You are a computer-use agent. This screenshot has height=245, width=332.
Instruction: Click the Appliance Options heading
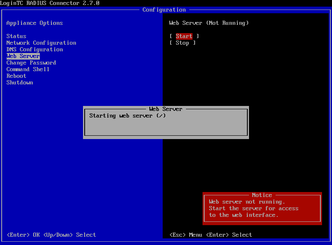click(x=34, y=23)
